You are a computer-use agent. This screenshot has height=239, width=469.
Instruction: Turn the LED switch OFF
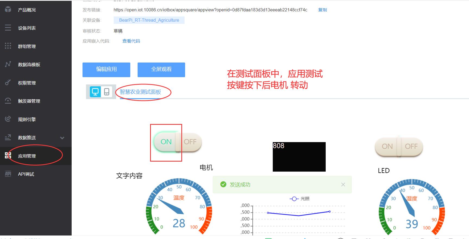(x=411, y=146)
